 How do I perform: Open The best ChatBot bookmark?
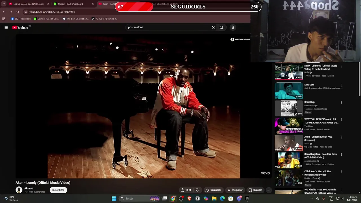(76, 19)
